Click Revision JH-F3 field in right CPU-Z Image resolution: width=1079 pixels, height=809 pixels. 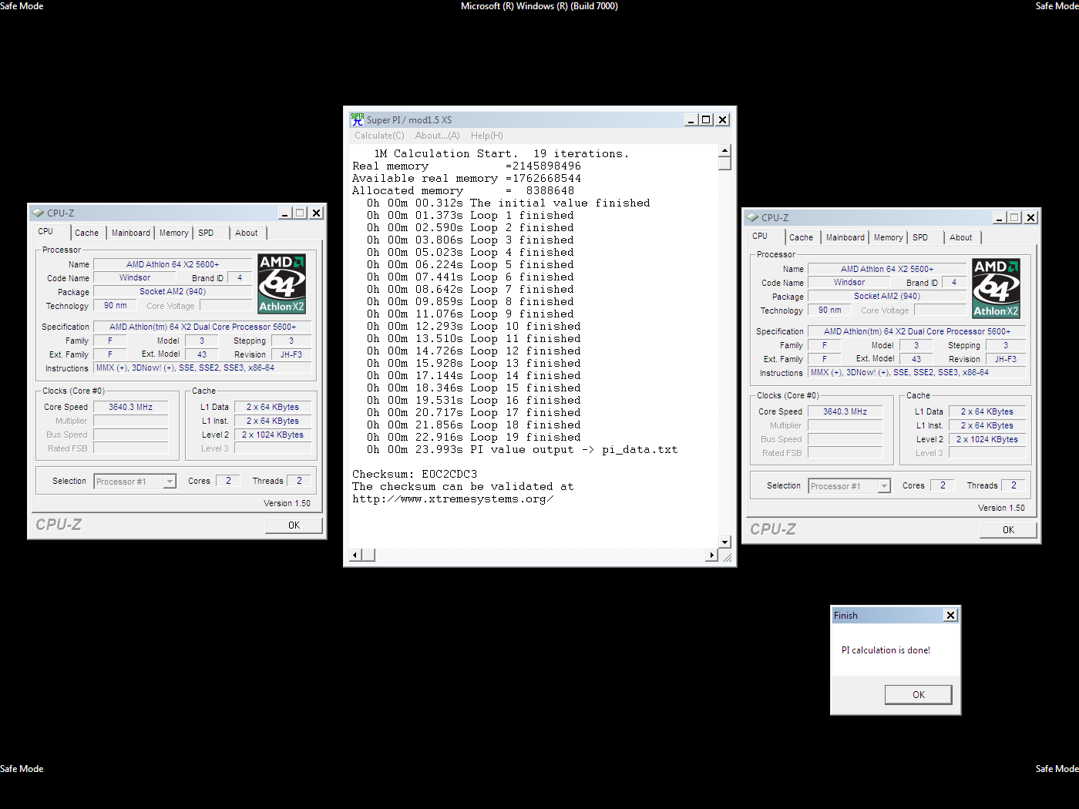point(1005,359)
